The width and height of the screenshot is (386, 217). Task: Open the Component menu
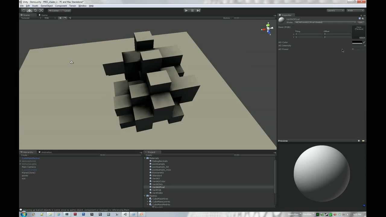tap(61, 6)
